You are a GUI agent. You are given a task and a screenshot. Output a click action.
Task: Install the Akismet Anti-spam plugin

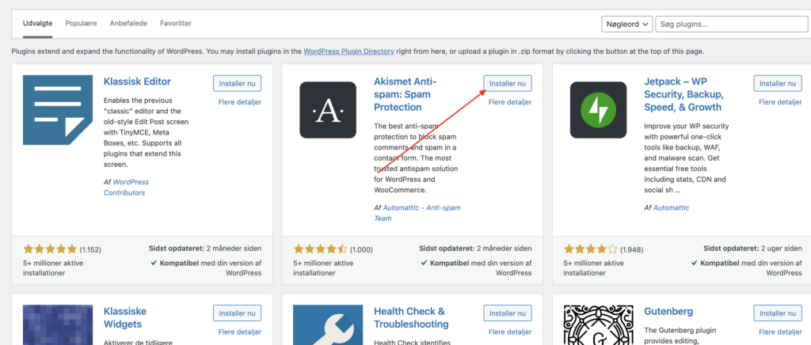point(508,83)
